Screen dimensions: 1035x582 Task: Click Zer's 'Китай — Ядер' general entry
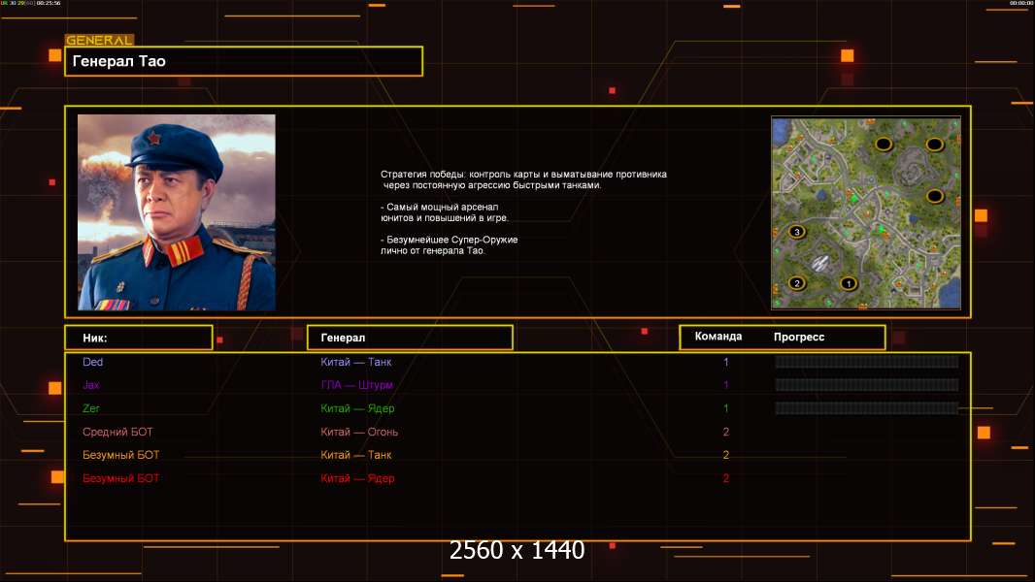pos(357,408)
